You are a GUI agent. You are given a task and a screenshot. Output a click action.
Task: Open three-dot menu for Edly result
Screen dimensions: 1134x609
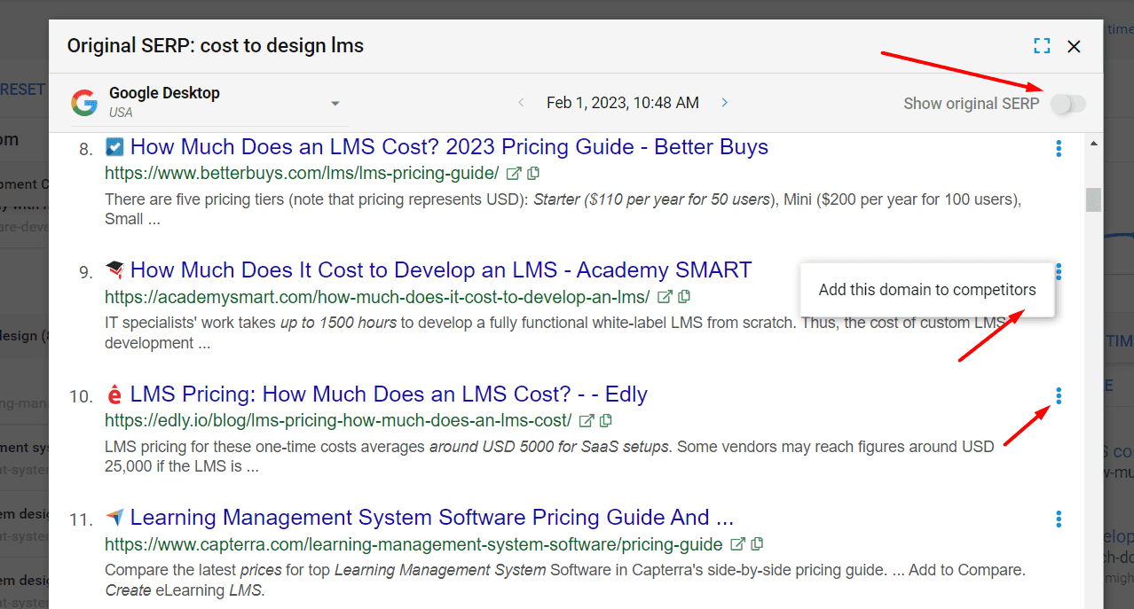tap(1059, 395)
